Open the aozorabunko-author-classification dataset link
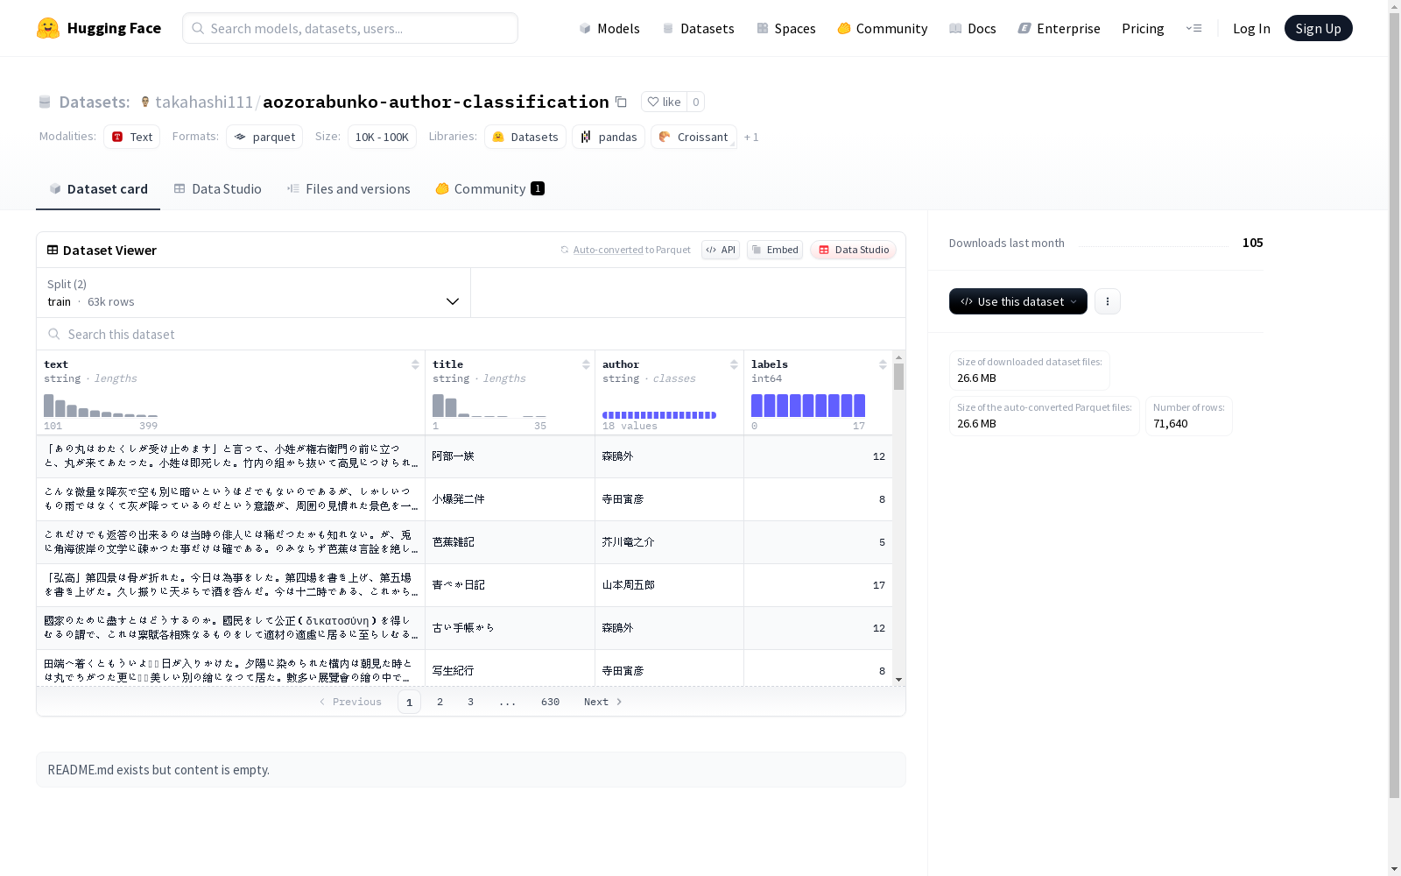 436,102
